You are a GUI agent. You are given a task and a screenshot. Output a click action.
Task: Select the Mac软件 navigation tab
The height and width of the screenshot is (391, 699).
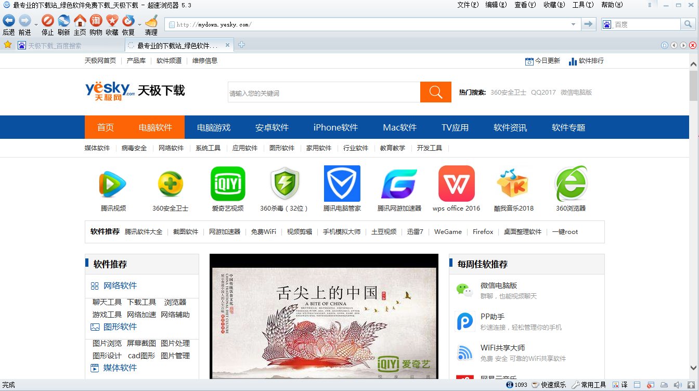tap(400, 127)
